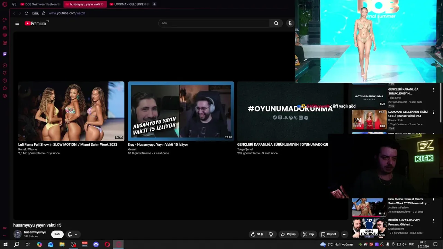The image size is (443, 249).
Task: Open File Explorer from taskbar
Action: 62,245
